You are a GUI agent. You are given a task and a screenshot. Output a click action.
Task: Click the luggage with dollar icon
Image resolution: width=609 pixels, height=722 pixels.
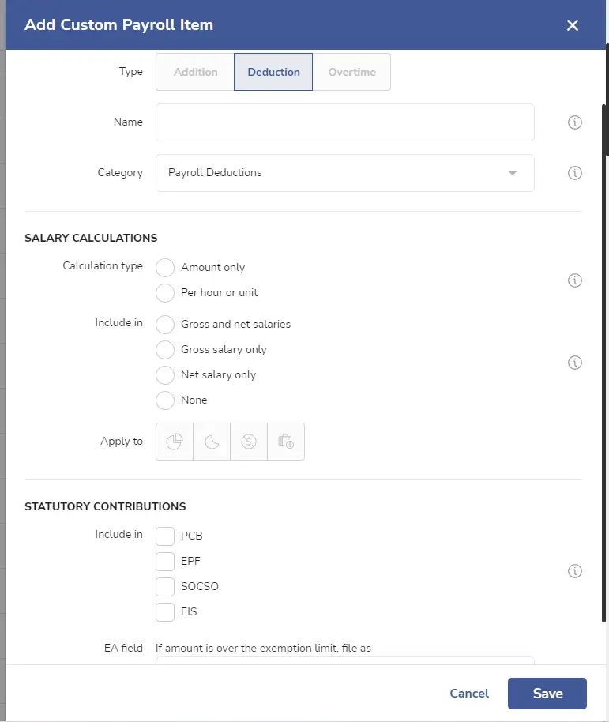pos(286,442)
